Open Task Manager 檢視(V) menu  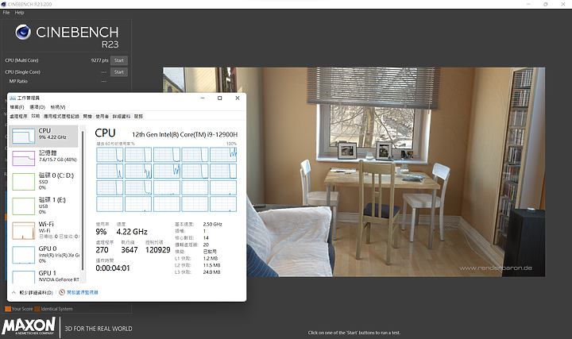coord(58,107)
